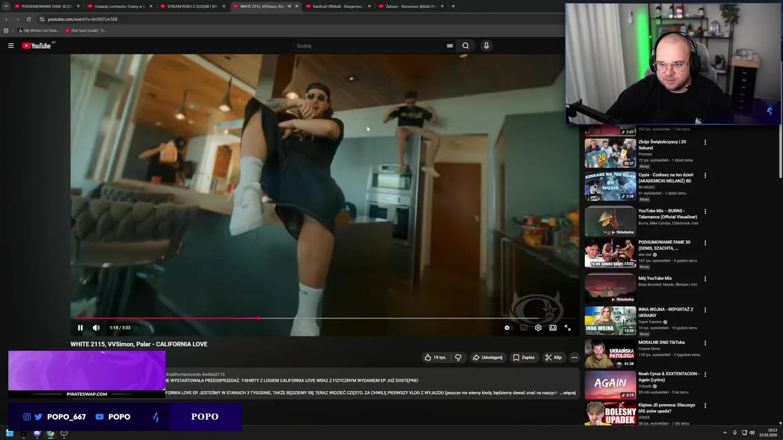Open MORALNE DNO TikToka video
The image size is (783, 440).
tap(610, 353)
